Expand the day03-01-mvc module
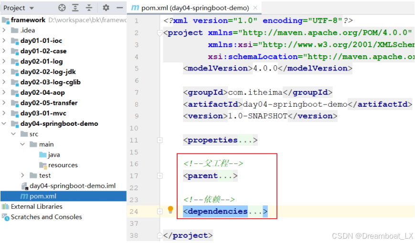415x243 pixels. [x=4, y=113]
